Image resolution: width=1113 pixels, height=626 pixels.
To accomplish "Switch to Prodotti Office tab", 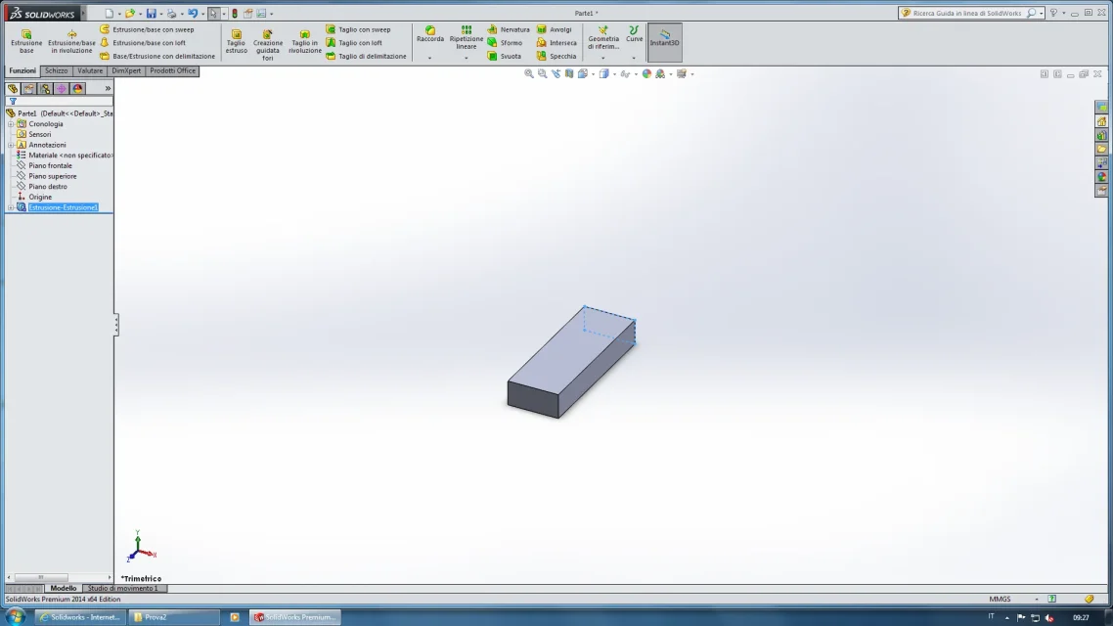I will point(172,71).
